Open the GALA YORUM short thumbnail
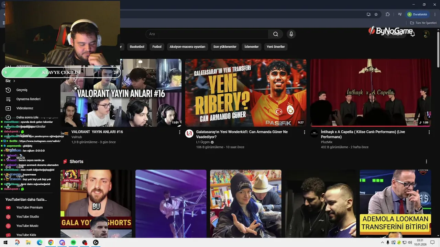The image size is (440, 247). pos(96,204)
